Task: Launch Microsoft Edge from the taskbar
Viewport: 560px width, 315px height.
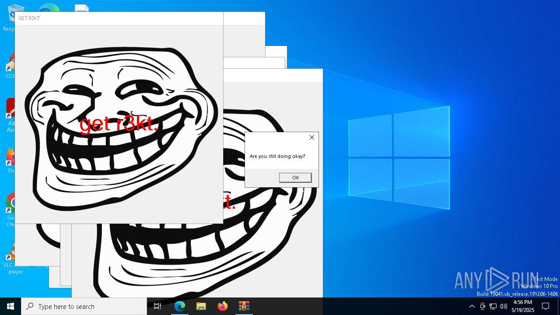Action: pyautogui.click(x=180, y=306)
